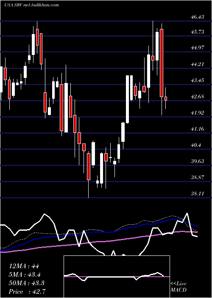Click the Price : 42.7 readout
The height and width of the screenshot is (298, 212).
click(27, 292)
